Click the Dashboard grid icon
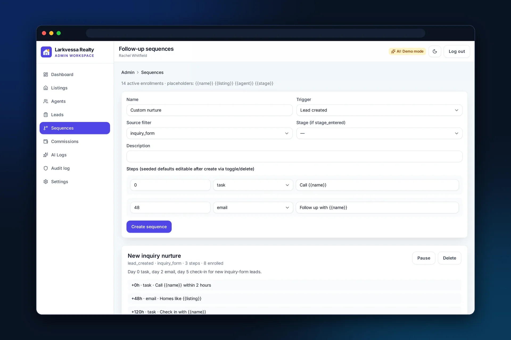 pos(46,74)
